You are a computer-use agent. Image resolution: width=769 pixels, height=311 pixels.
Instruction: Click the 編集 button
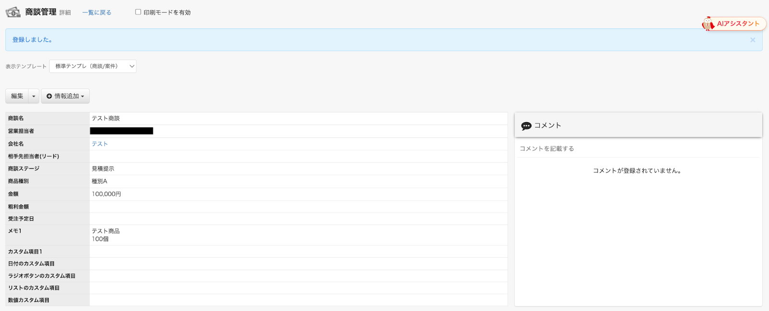click(x=17, y=96)
